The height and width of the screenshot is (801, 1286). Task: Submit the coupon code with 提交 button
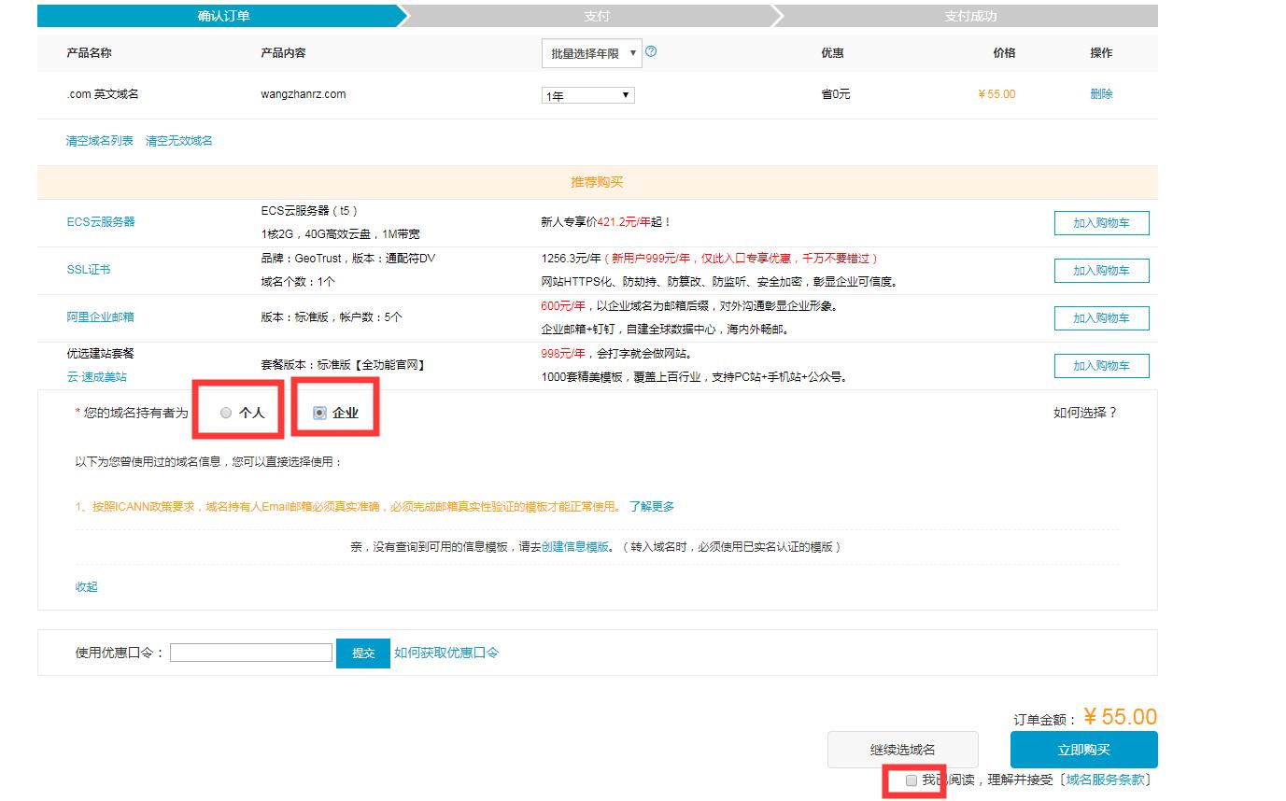(363, 653)
